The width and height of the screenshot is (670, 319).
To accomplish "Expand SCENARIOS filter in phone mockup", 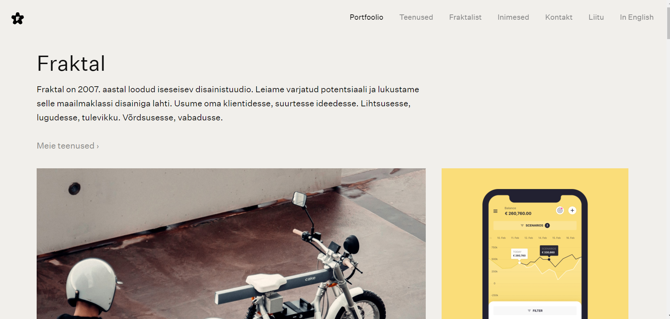I will coord(535,225).
